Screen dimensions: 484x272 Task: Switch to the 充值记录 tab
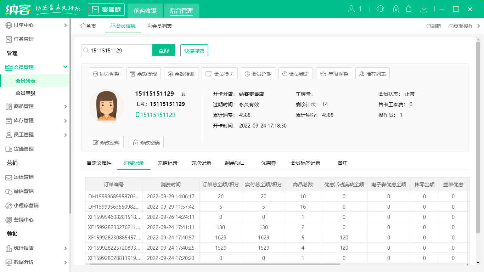pyautogui.click(x=168, y=163)
